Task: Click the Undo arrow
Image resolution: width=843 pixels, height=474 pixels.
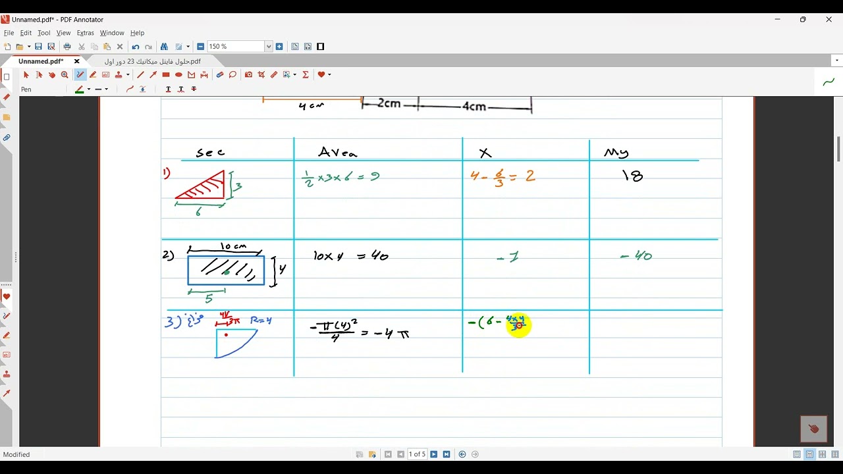Action: point(135,47)
